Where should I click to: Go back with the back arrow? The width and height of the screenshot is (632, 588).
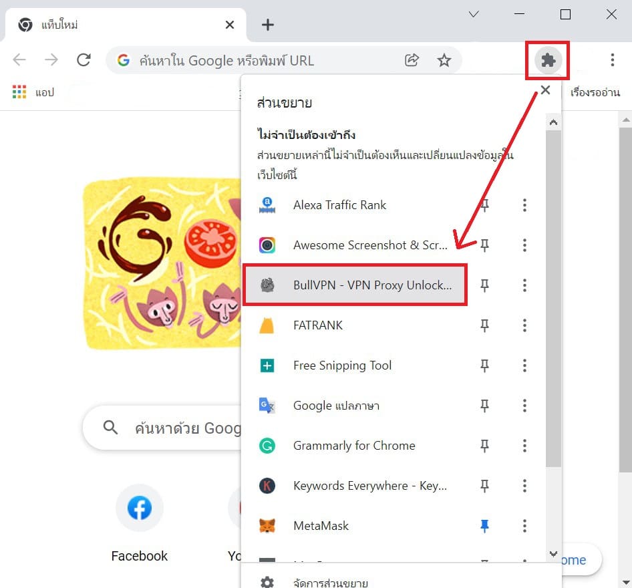click(19, 60)
